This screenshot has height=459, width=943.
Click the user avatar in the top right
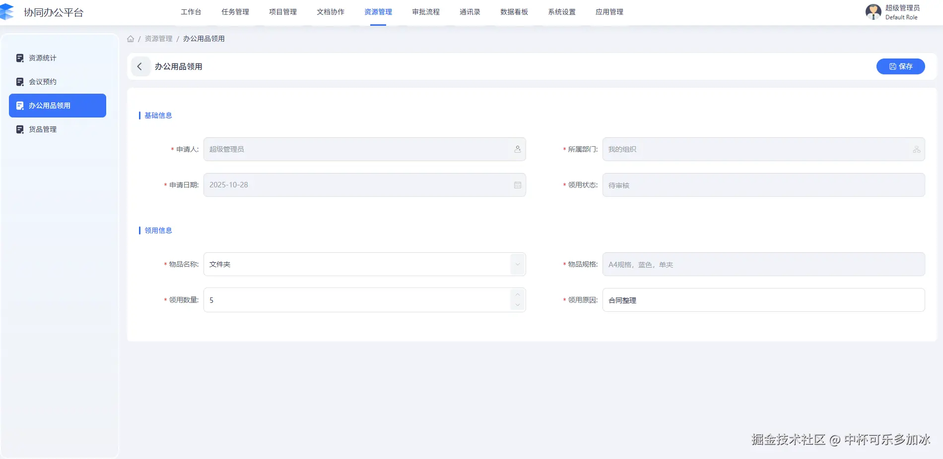tap(873, 12)
